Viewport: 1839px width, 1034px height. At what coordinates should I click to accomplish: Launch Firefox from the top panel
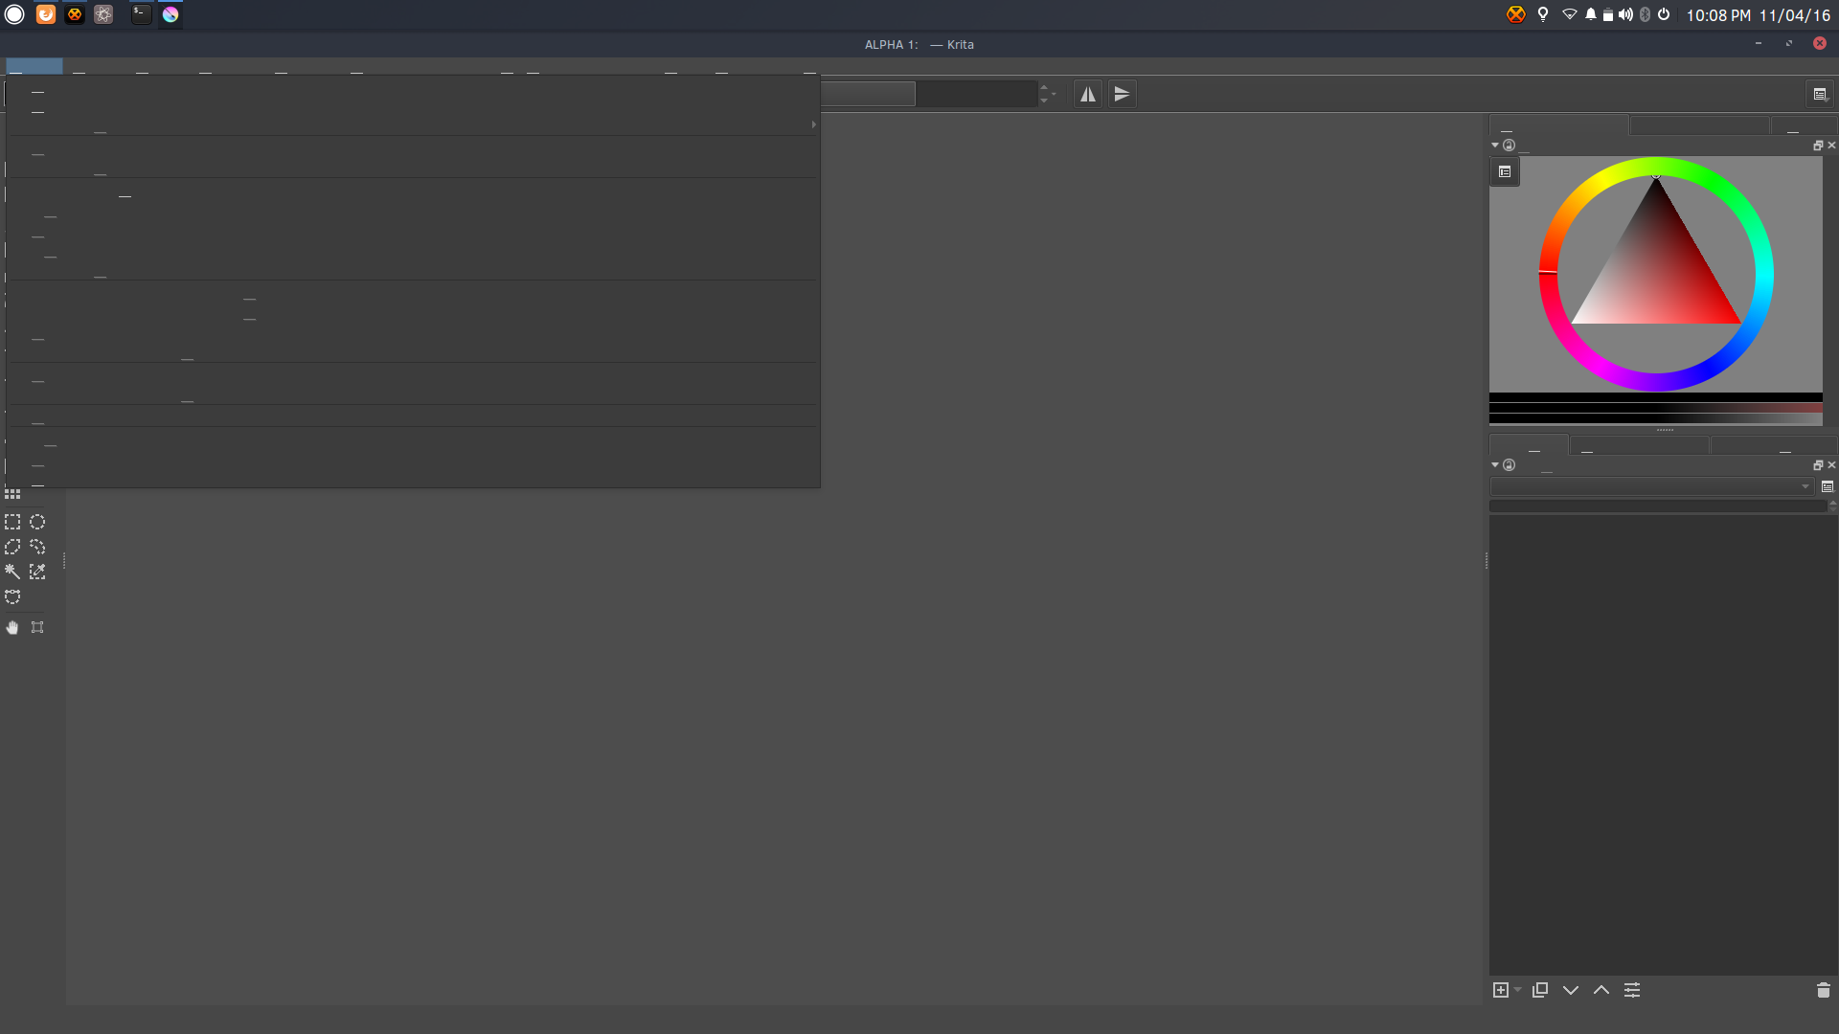46,14
